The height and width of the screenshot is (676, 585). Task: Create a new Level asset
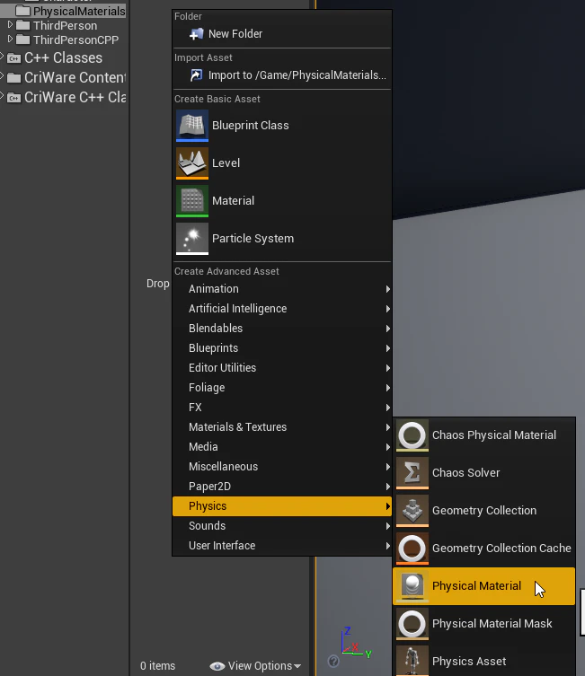(281, 163)
